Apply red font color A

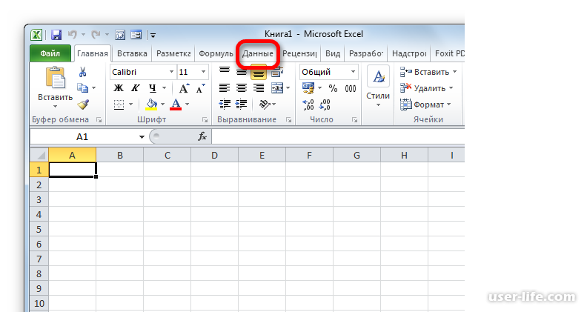(176, 104)
